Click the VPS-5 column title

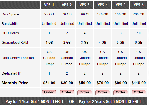coord(120,5)
